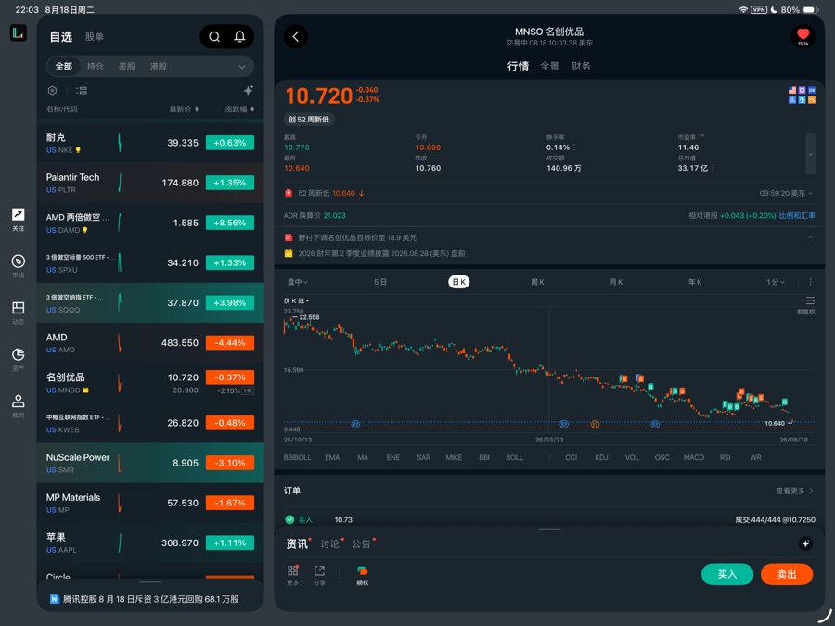835x626 pixels.
Task: Open the 比例和汇率 link
Action: tap(797, 215)
